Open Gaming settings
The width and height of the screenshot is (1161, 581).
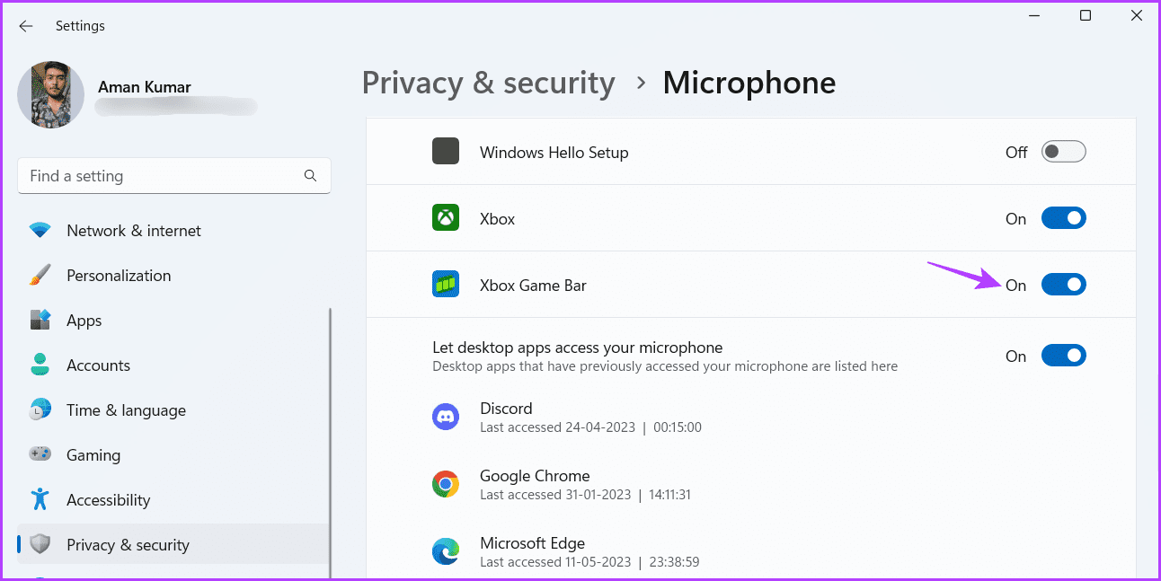[x=173, y=455]
